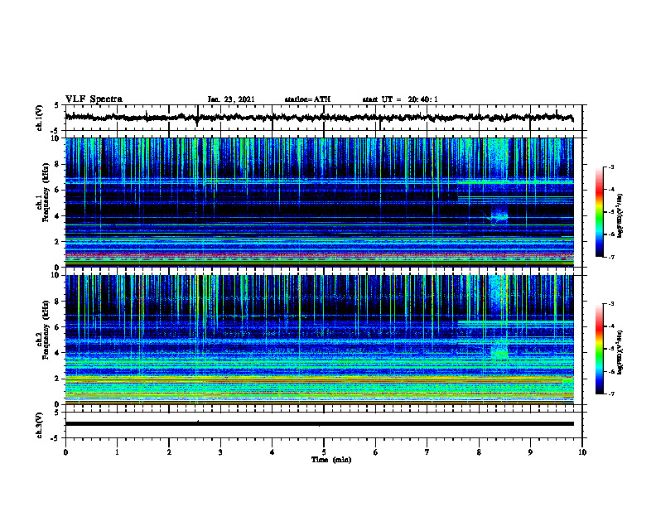Viewport: 656px width, 507px height.
Task: Click time axis tick label "4"
Action: 273,452
